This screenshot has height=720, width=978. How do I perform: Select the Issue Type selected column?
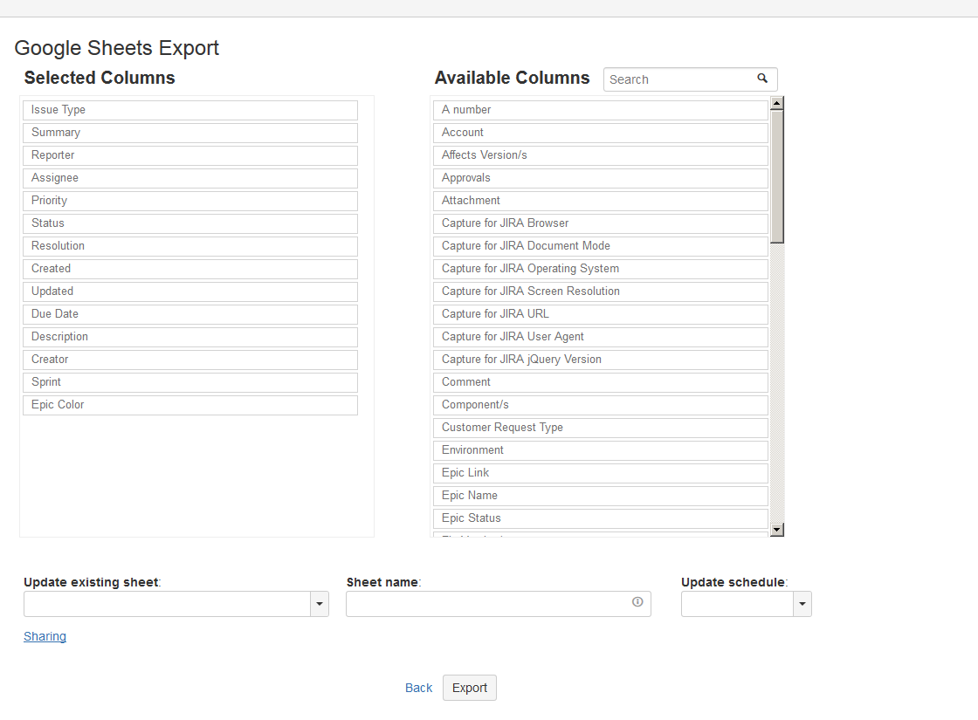coord(190,110)
